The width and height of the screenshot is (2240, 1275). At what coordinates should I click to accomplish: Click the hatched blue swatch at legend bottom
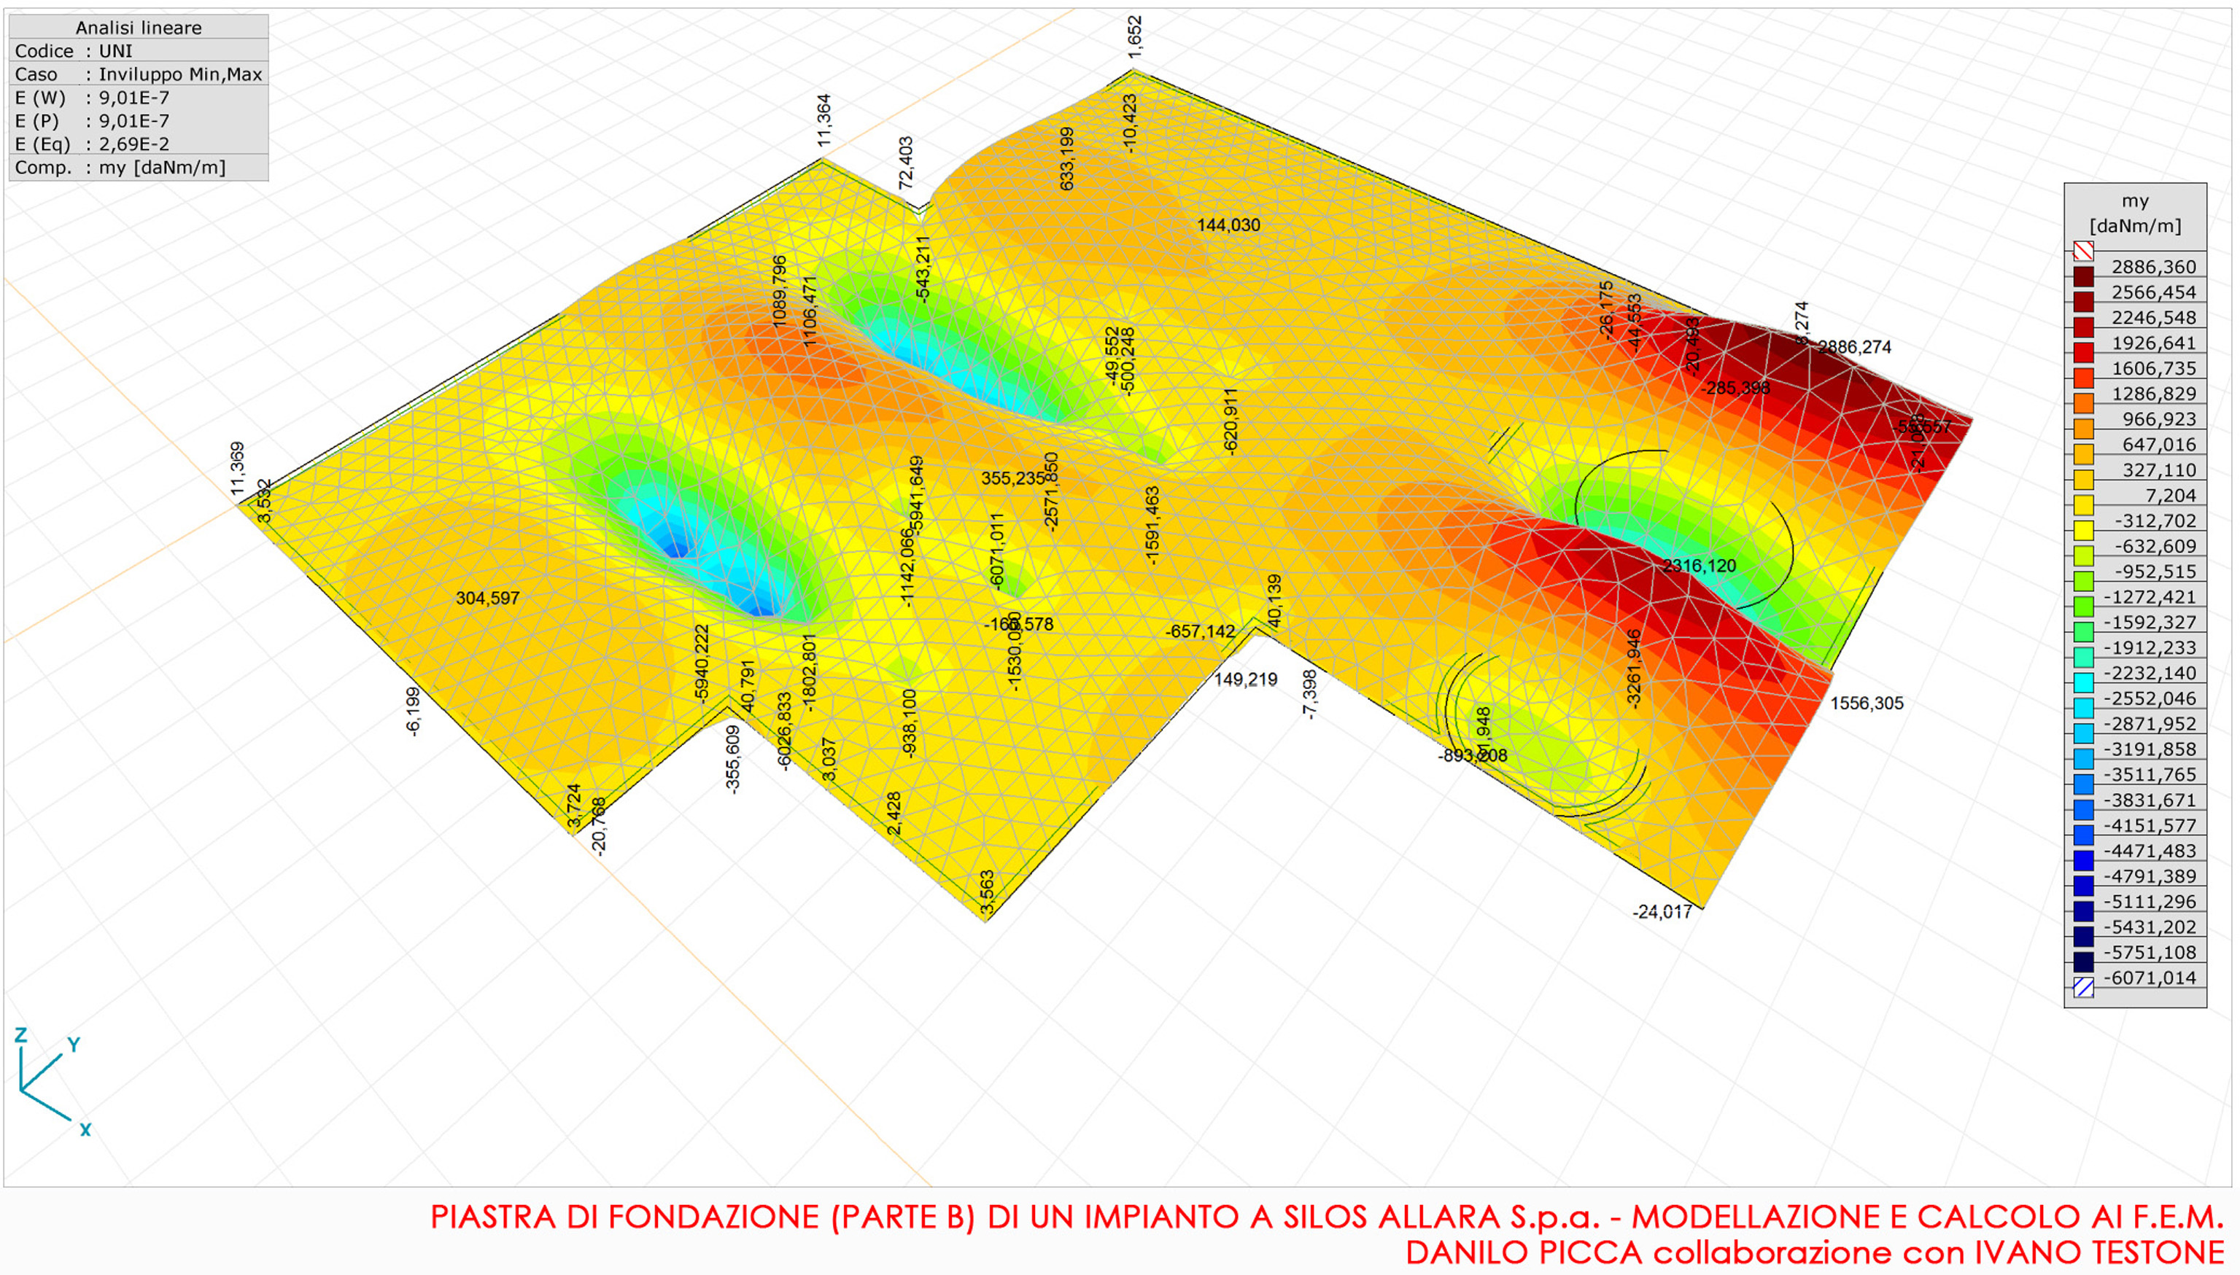2083,988
